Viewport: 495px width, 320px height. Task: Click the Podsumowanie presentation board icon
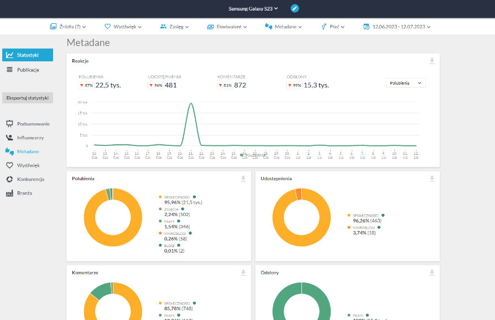10,124
